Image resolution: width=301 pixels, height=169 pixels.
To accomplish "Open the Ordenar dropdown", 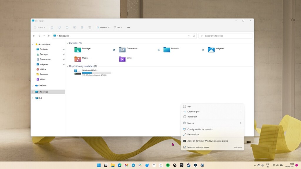I will 103,27.
